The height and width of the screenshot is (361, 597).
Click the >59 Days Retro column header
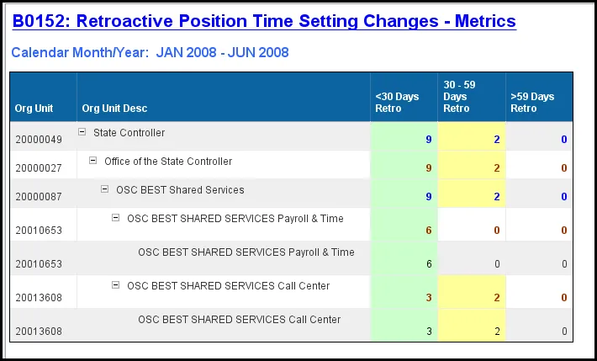532,103
